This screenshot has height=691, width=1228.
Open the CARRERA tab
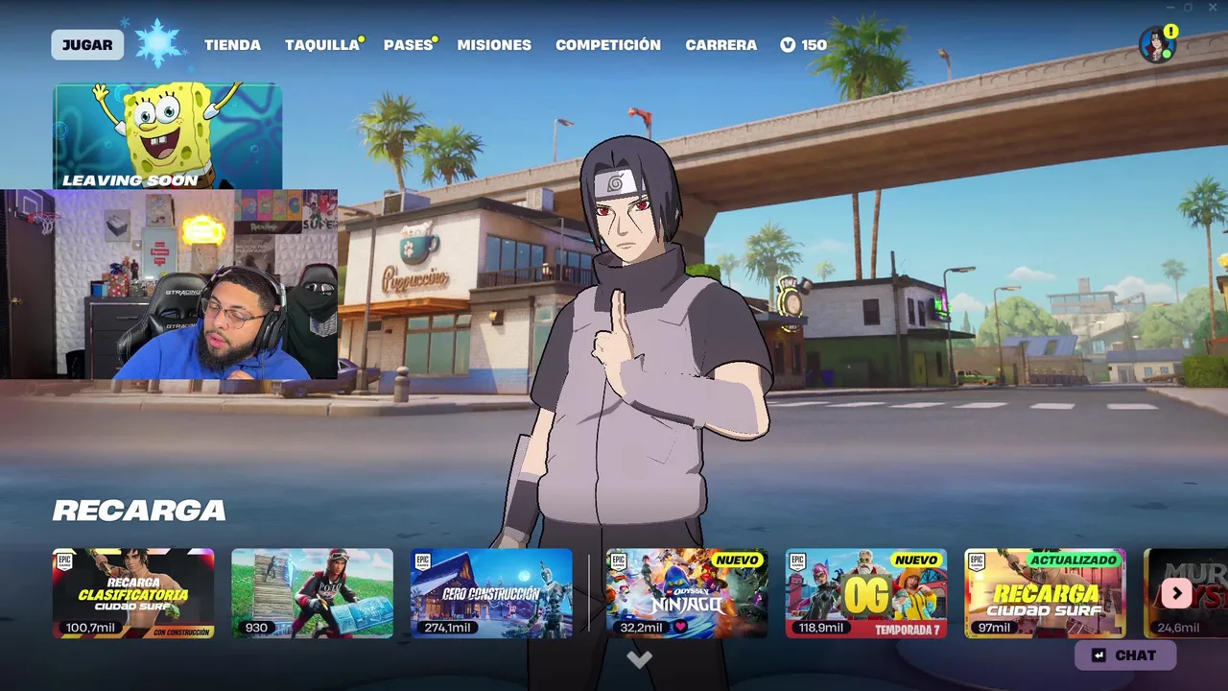click(x=720, y=45)
